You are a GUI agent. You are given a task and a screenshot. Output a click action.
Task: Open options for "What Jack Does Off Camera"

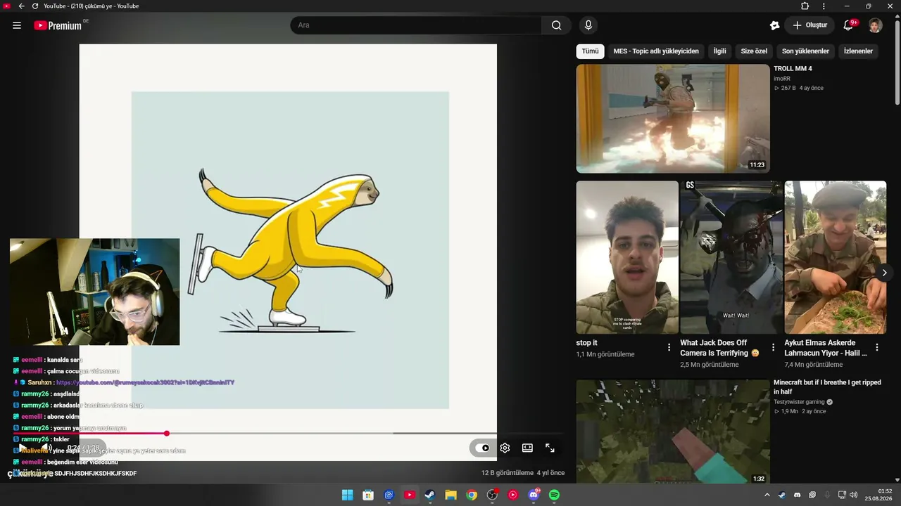click(773, 347)
